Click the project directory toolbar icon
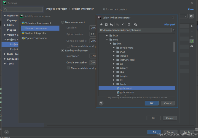 point(111,25)
